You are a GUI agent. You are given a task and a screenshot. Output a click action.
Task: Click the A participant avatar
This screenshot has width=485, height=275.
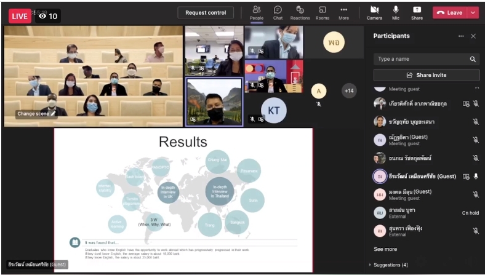point(319,91)
